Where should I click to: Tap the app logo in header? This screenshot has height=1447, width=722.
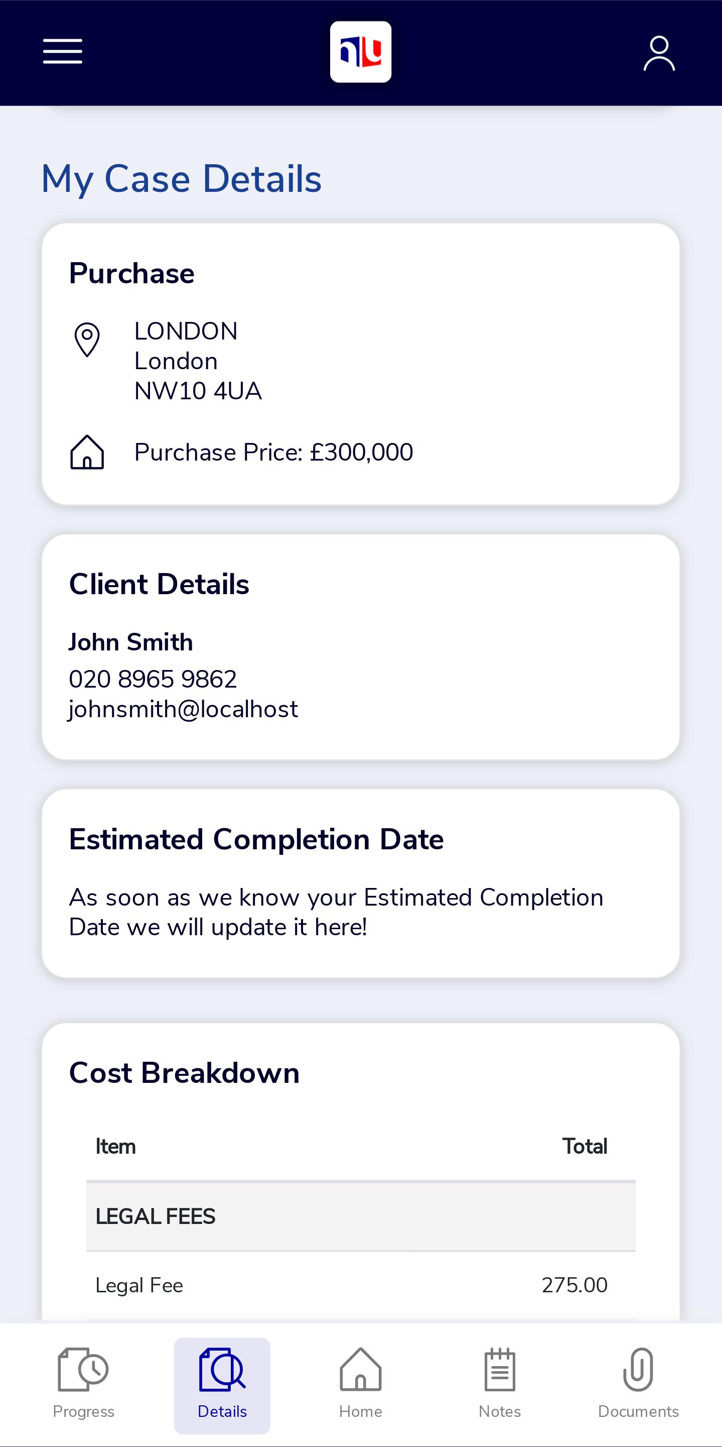(361, 52)
